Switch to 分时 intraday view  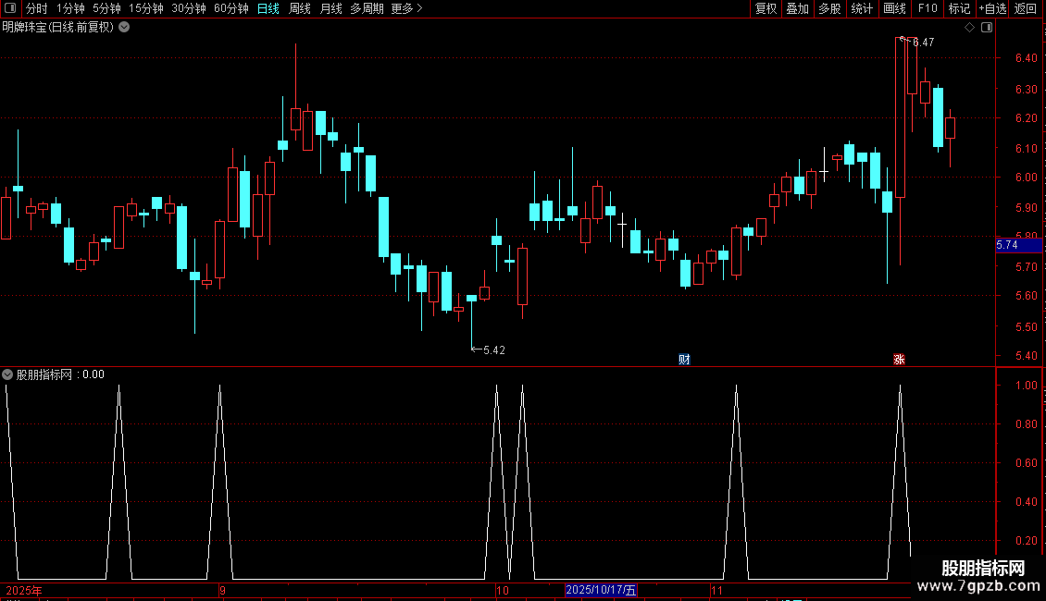(37, 8)
